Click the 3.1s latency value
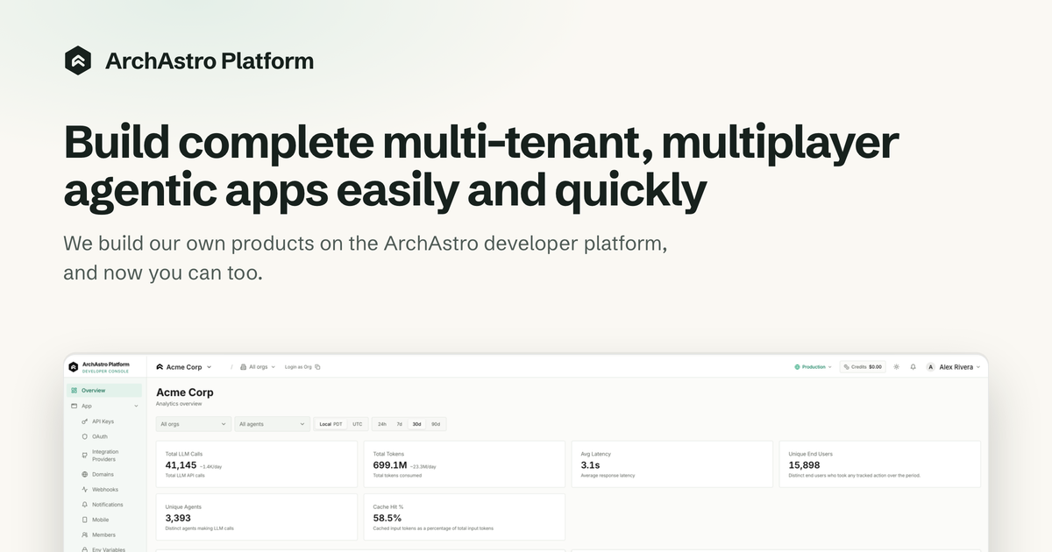1052x552 pixels. 590,465
